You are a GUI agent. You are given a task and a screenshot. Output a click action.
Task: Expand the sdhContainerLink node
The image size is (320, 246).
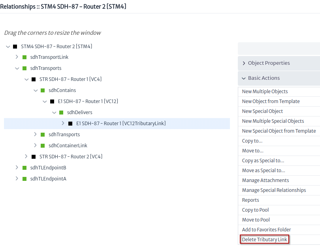click(35, 145)
